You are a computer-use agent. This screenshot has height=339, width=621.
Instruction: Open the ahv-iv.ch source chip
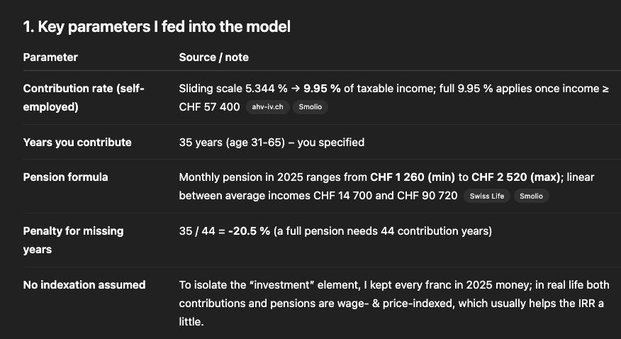(267, 107)
